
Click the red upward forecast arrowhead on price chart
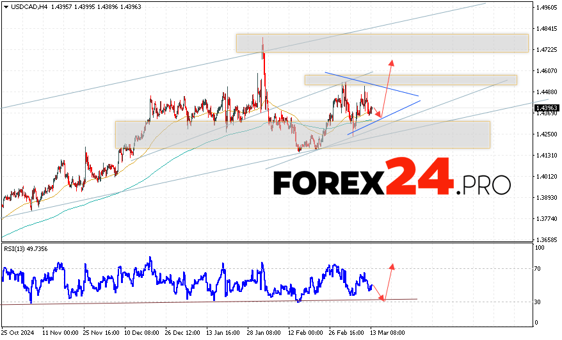(391, 63)
